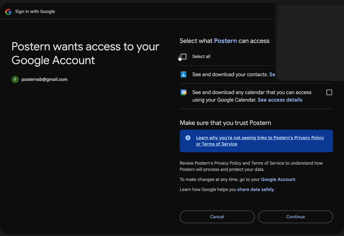This screenshot has width=344, height=236.
Task: Follow the Google Account link
Action: (278, 179)
